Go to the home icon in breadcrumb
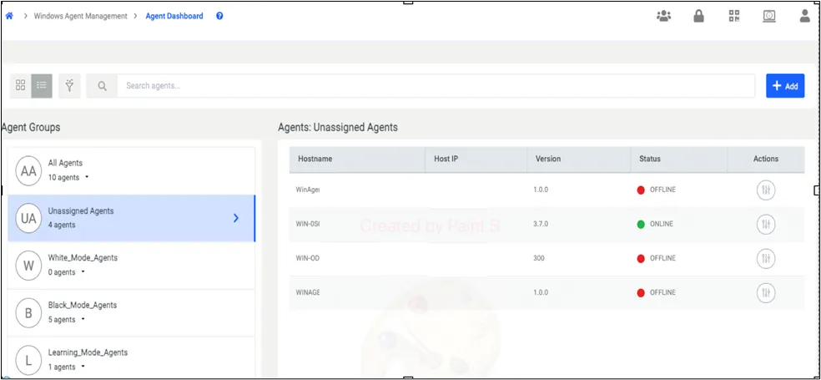The width and height of the screenshot is (821, 380). [9, 16]
